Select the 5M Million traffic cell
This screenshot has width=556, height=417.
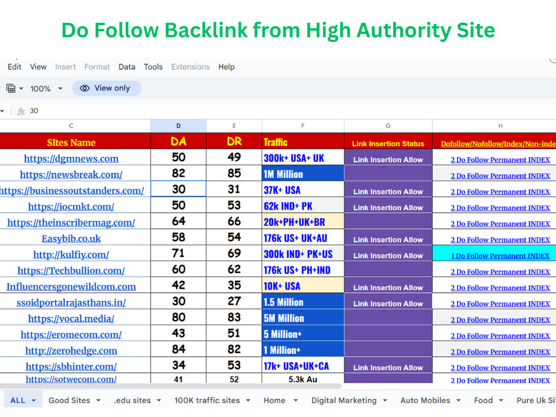pyautogui.click(x=303, y=317)
